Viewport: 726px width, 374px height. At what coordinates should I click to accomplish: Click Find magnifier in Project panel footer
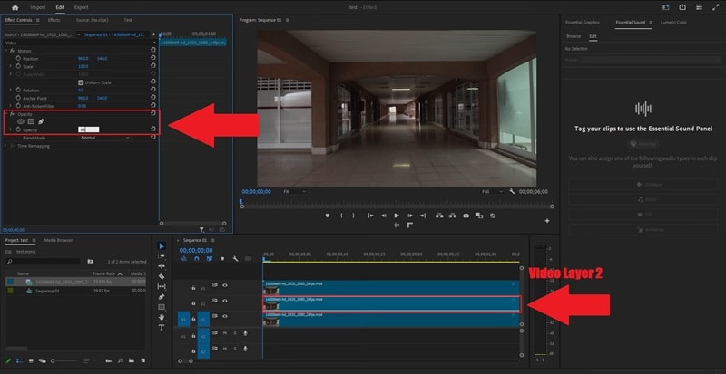coord(120,360)
